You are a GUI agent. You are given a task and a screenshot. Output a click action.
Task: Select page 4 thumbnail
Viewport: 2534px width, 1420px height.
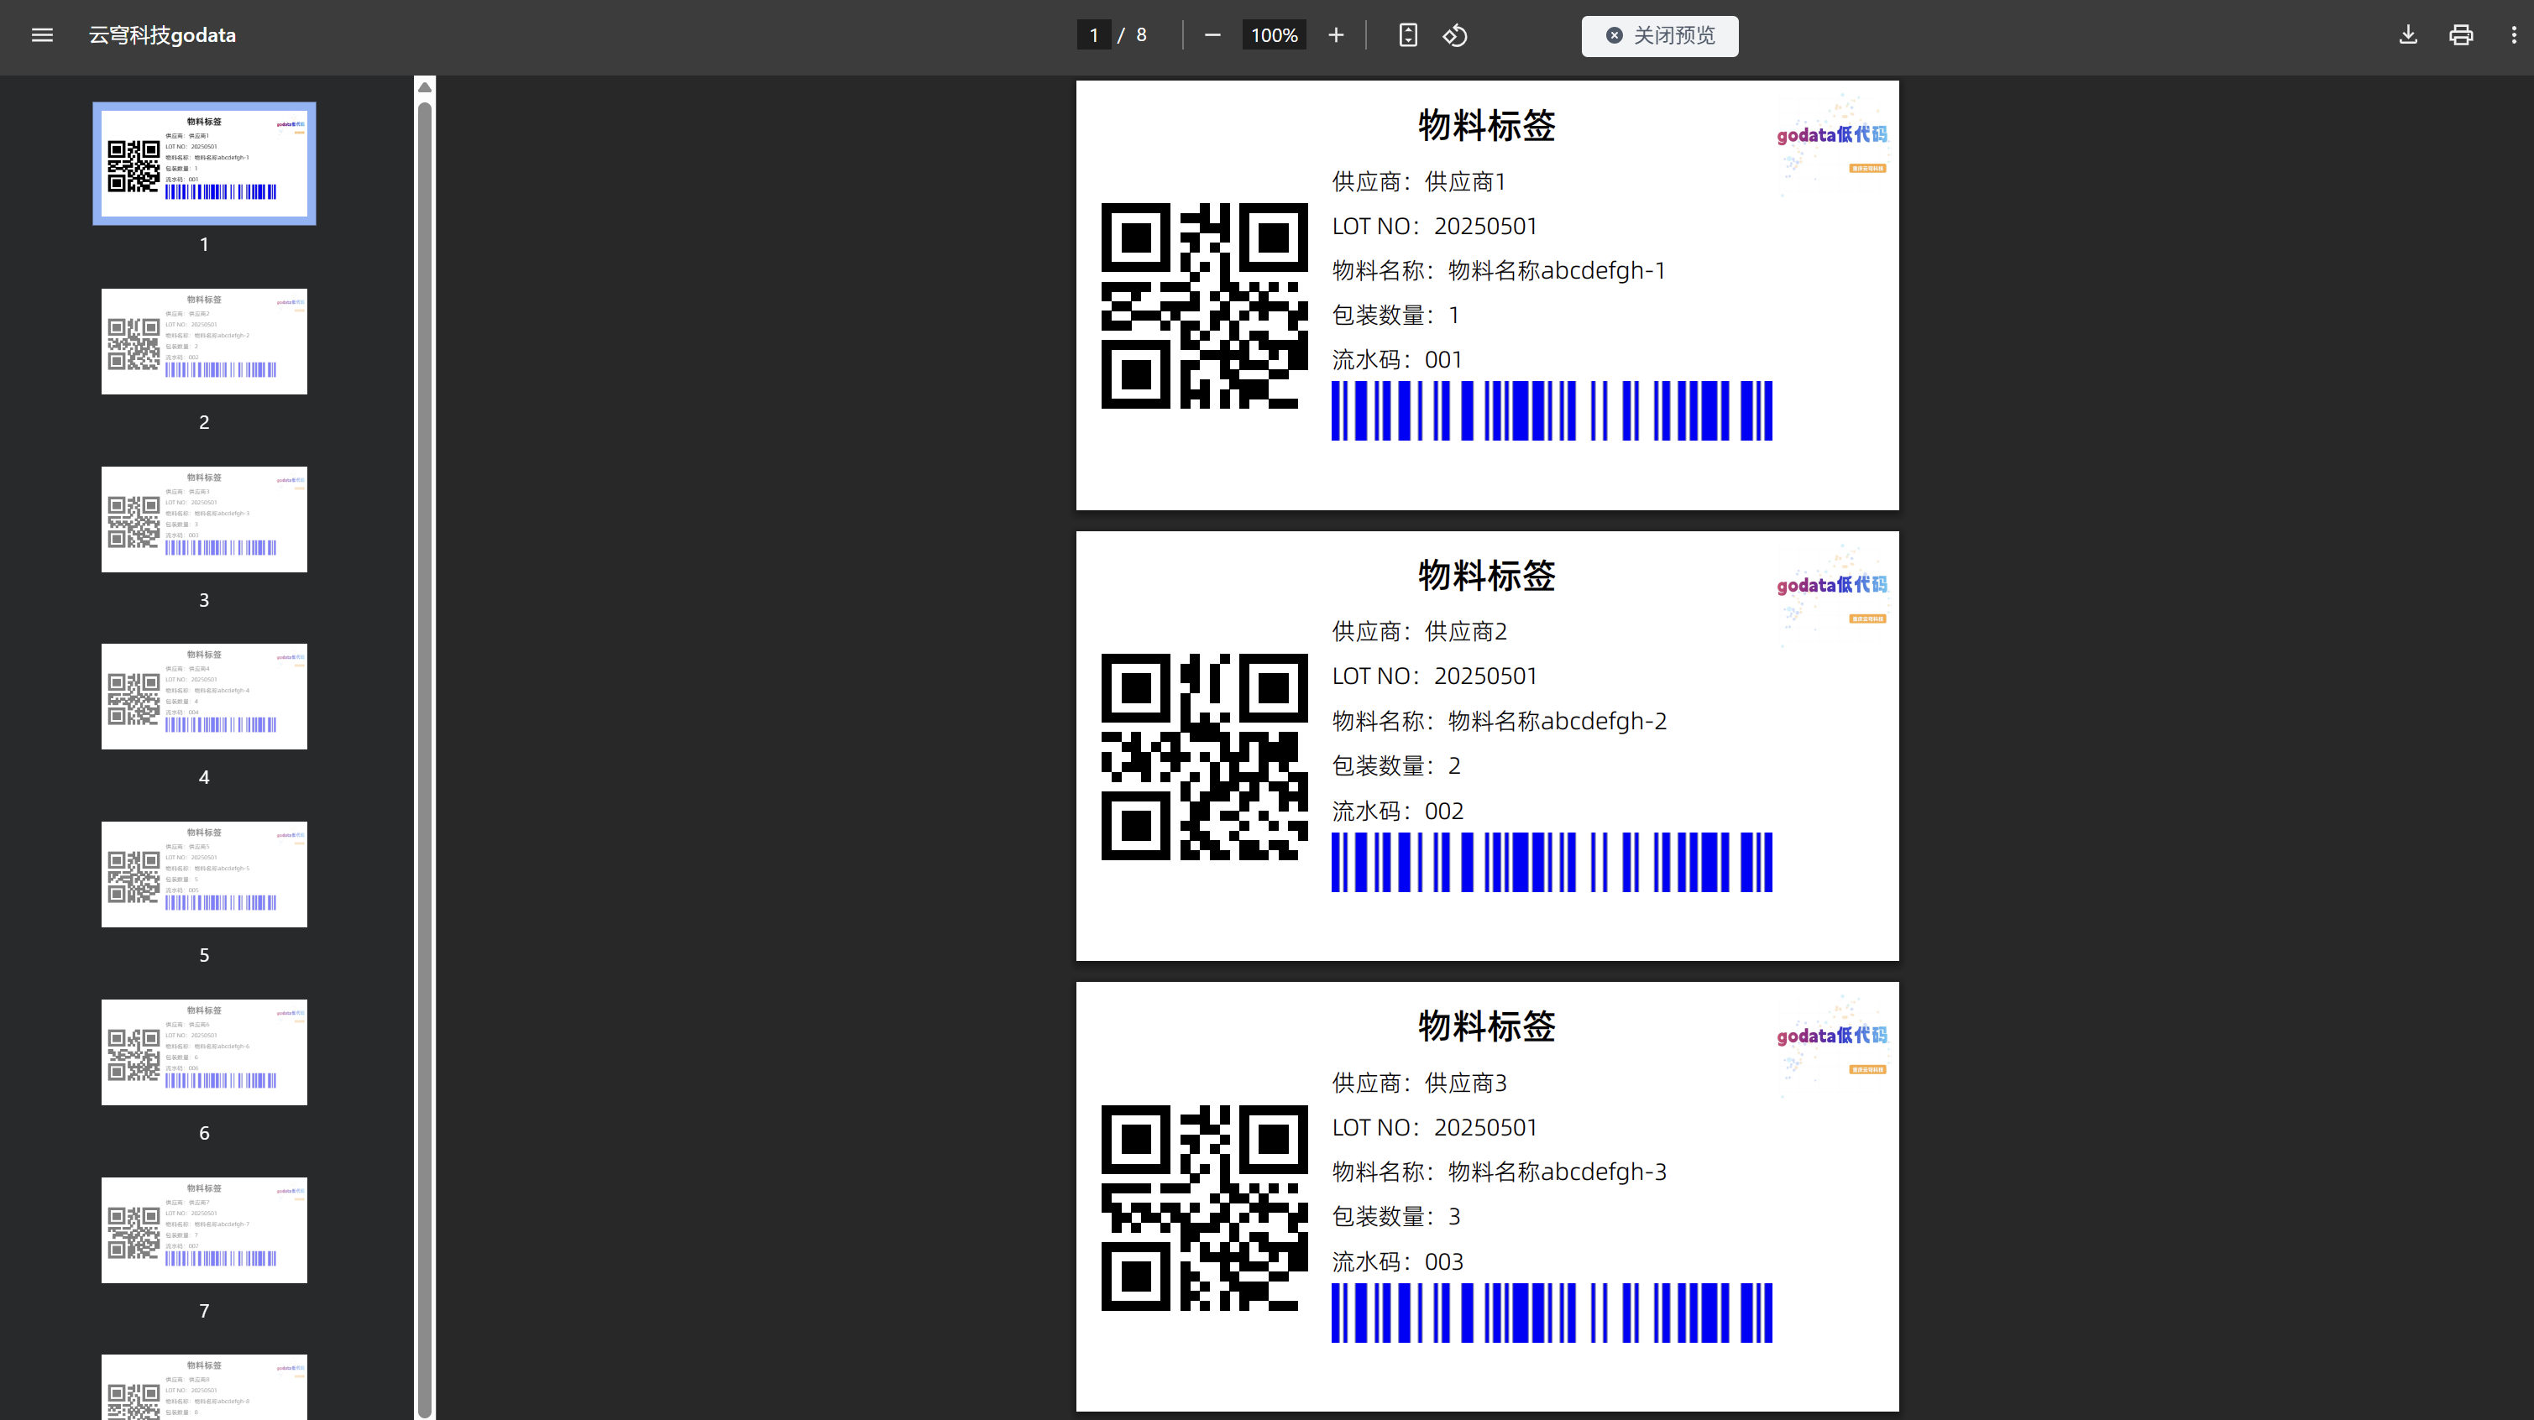204,697
